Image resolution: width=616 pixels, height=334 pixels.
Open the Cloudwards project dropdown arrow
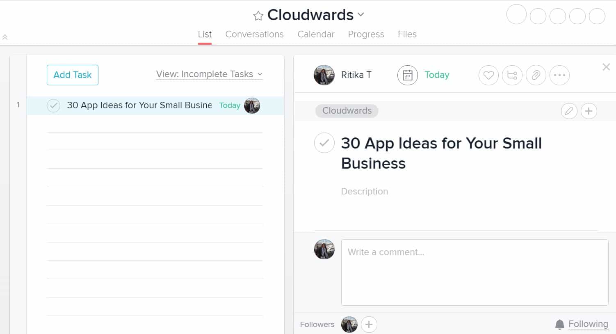coord(361,14)
